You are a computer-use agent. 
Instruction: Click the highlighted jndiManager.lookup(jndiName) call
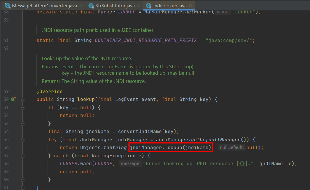click(x=171, y=147)
